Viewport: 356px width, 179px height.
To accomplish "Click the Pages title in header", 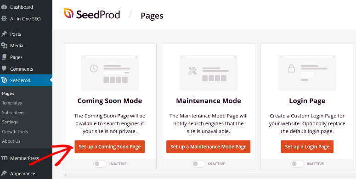I will [152, 16].
